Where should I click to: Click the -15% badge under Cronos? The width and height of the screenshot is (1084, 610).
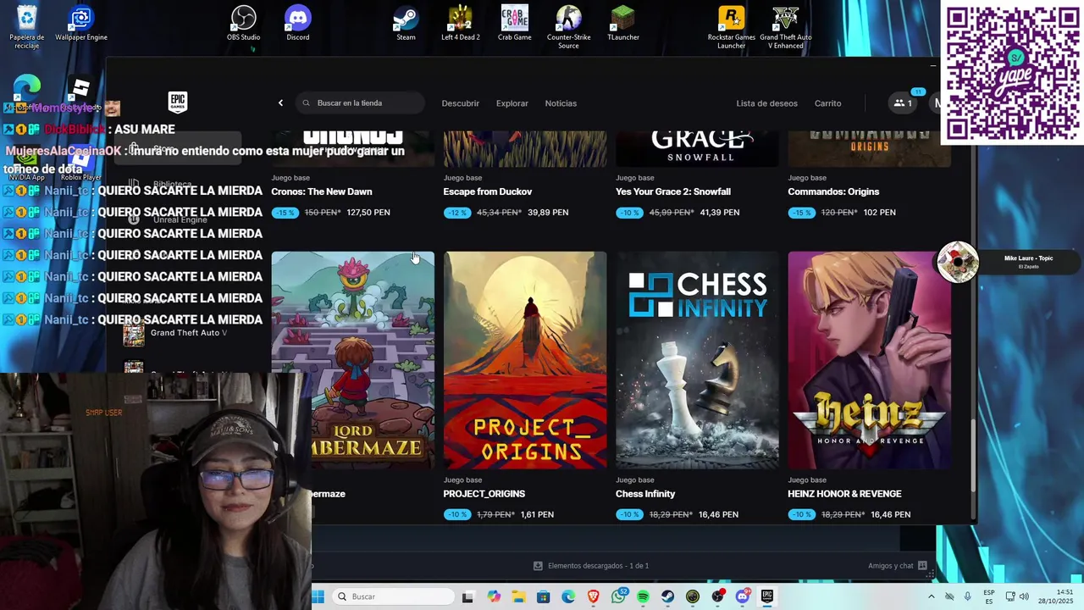point(285,213)
